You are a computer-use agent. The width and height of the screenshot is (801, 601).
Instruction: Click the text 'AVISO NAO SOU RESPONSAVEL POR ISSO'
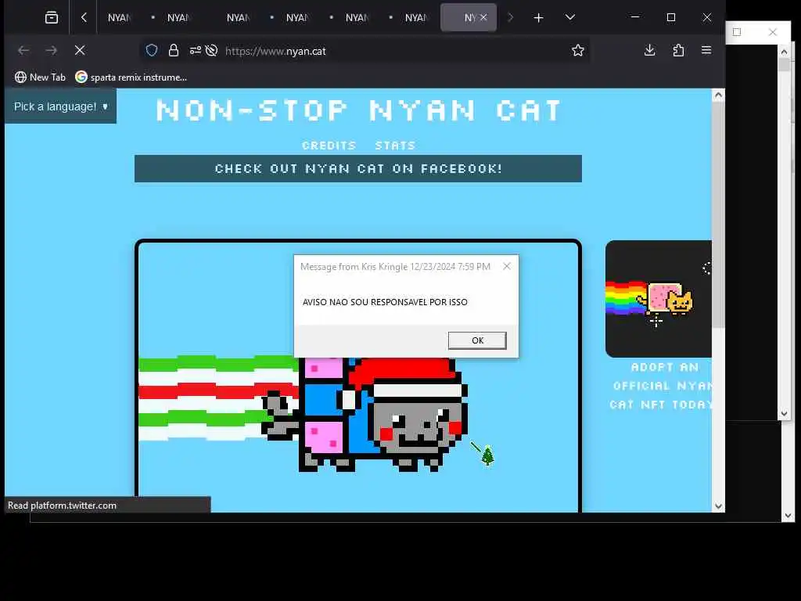(385, 302)
